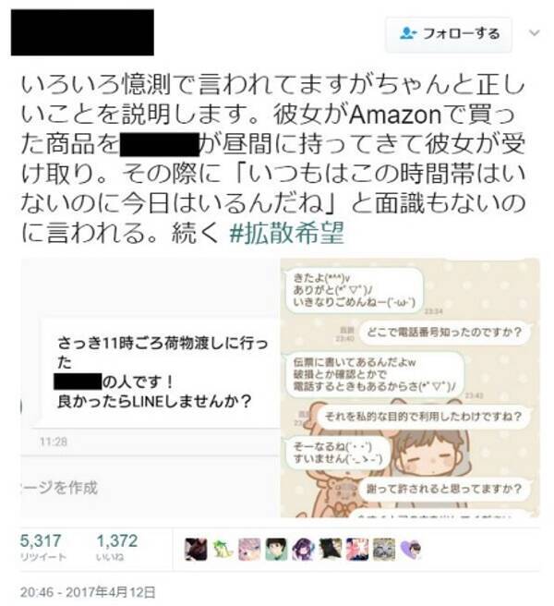Image resolution: width=554 pixels, height=606 pixels.
Task: Click the redacted profile name area
Action: (x=82, y=32)
